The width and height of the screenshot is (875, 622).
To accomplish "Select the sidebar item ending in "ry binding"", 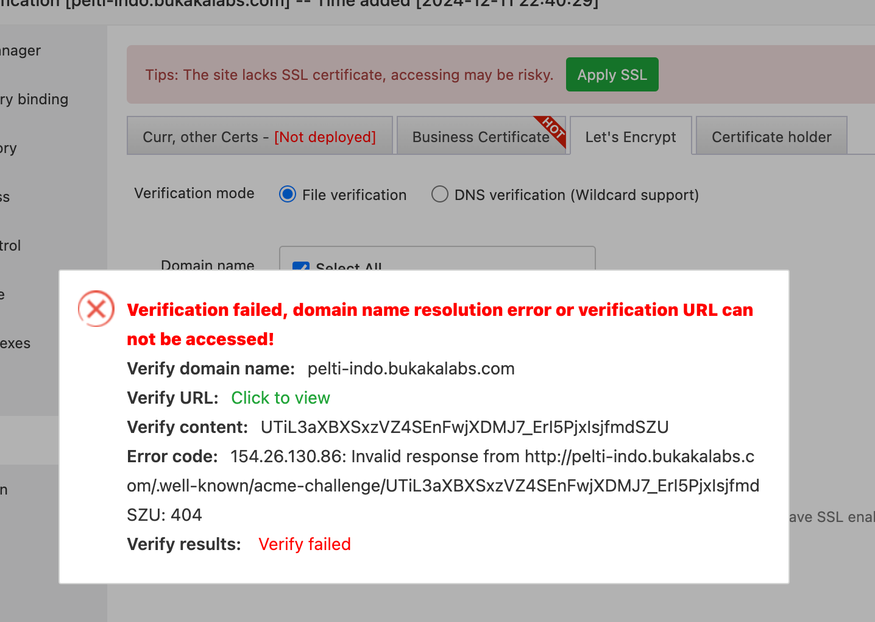I will (x=34, y=99).
